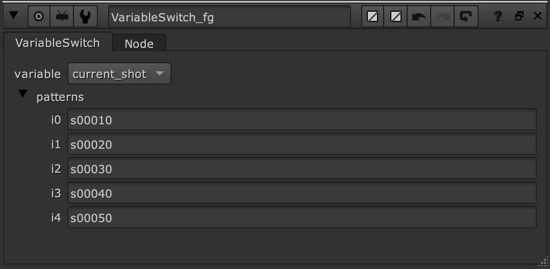
Task: Open the variable dropdown showing current_shot
Action: [119, 74]
